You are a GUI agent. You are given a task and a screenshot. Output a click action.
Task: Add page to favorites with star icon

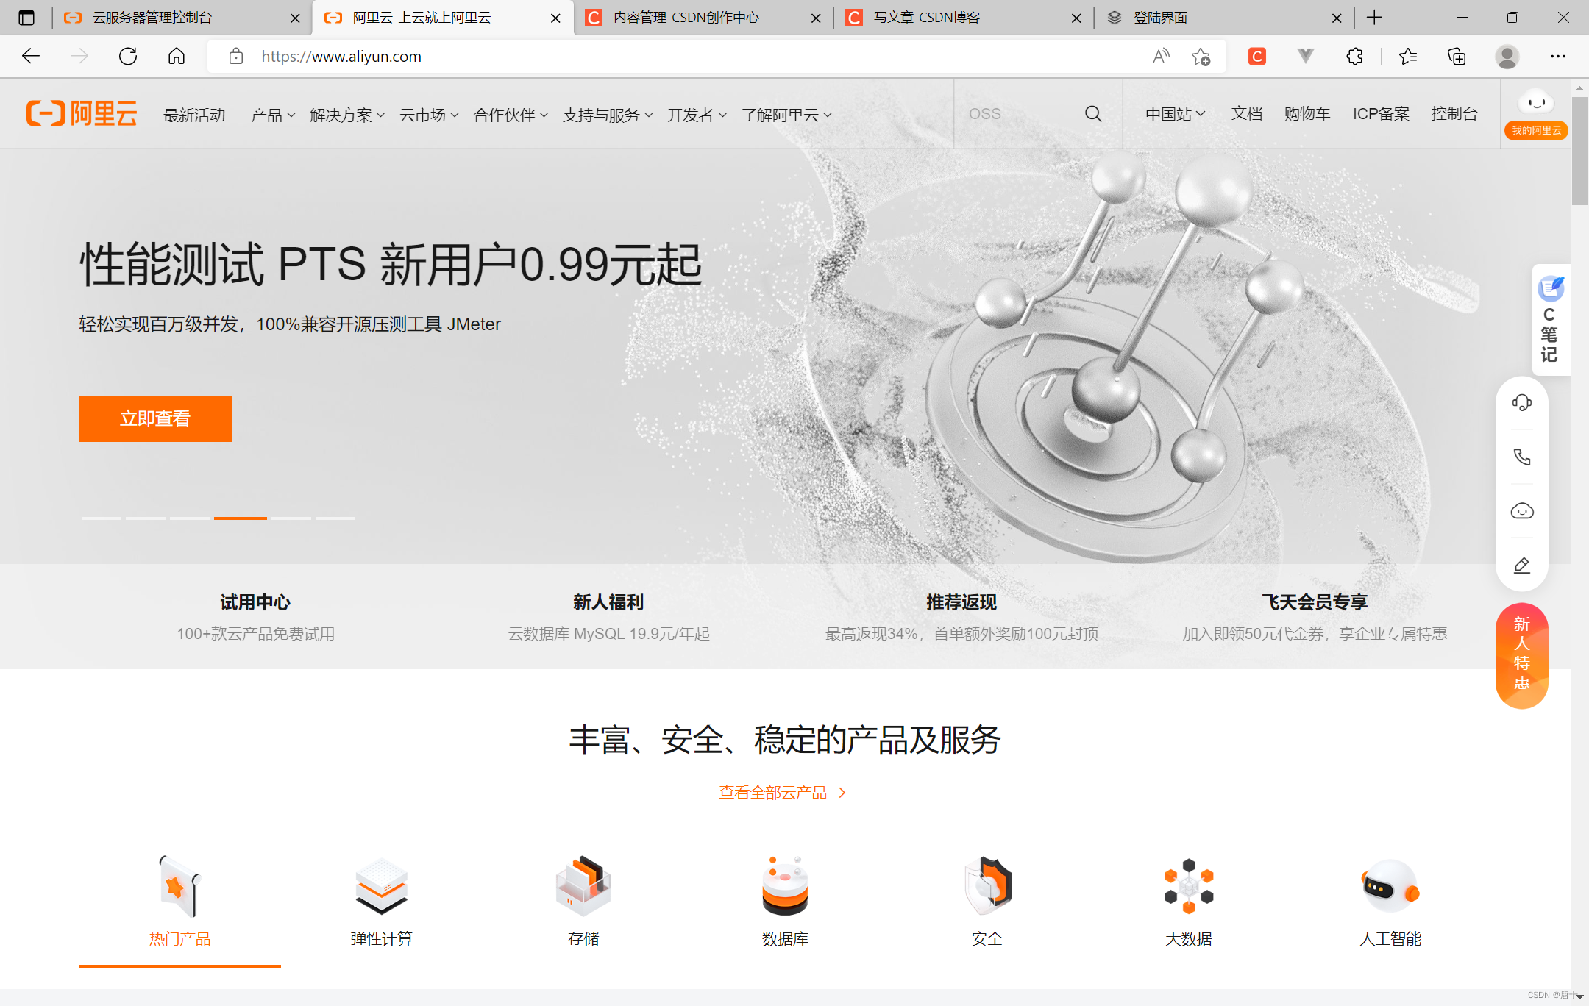pyautogui.click(x=1201, y=57)
